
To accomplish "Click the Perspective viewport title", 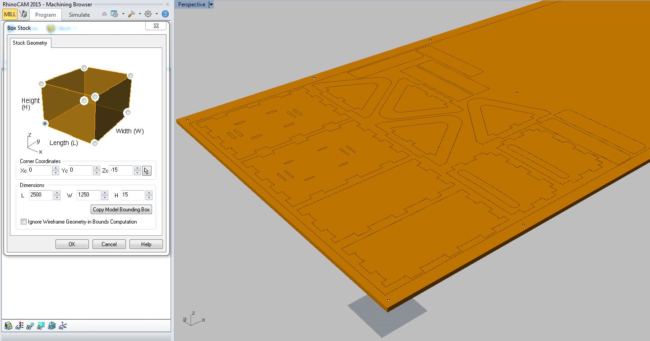I will coord(192,5).
